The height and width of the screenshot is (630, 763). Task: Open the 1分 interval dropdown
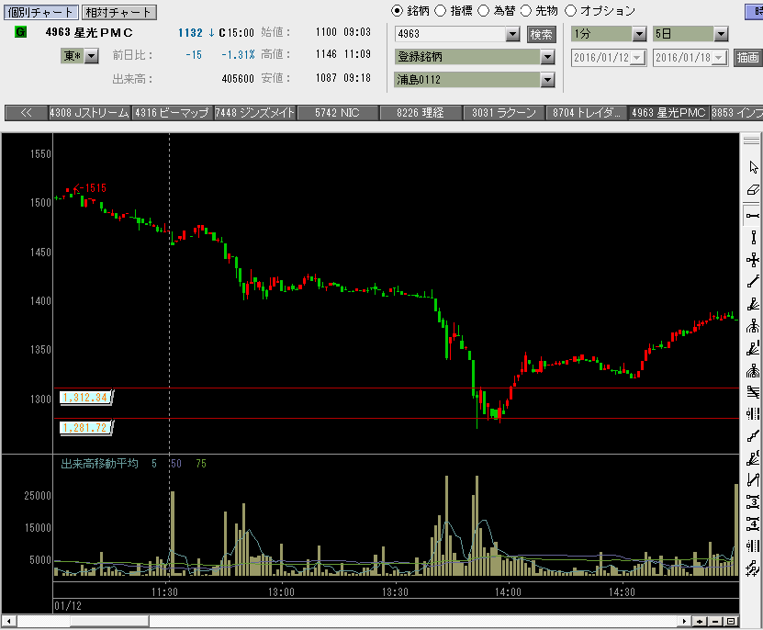click(x=639, y=34)
